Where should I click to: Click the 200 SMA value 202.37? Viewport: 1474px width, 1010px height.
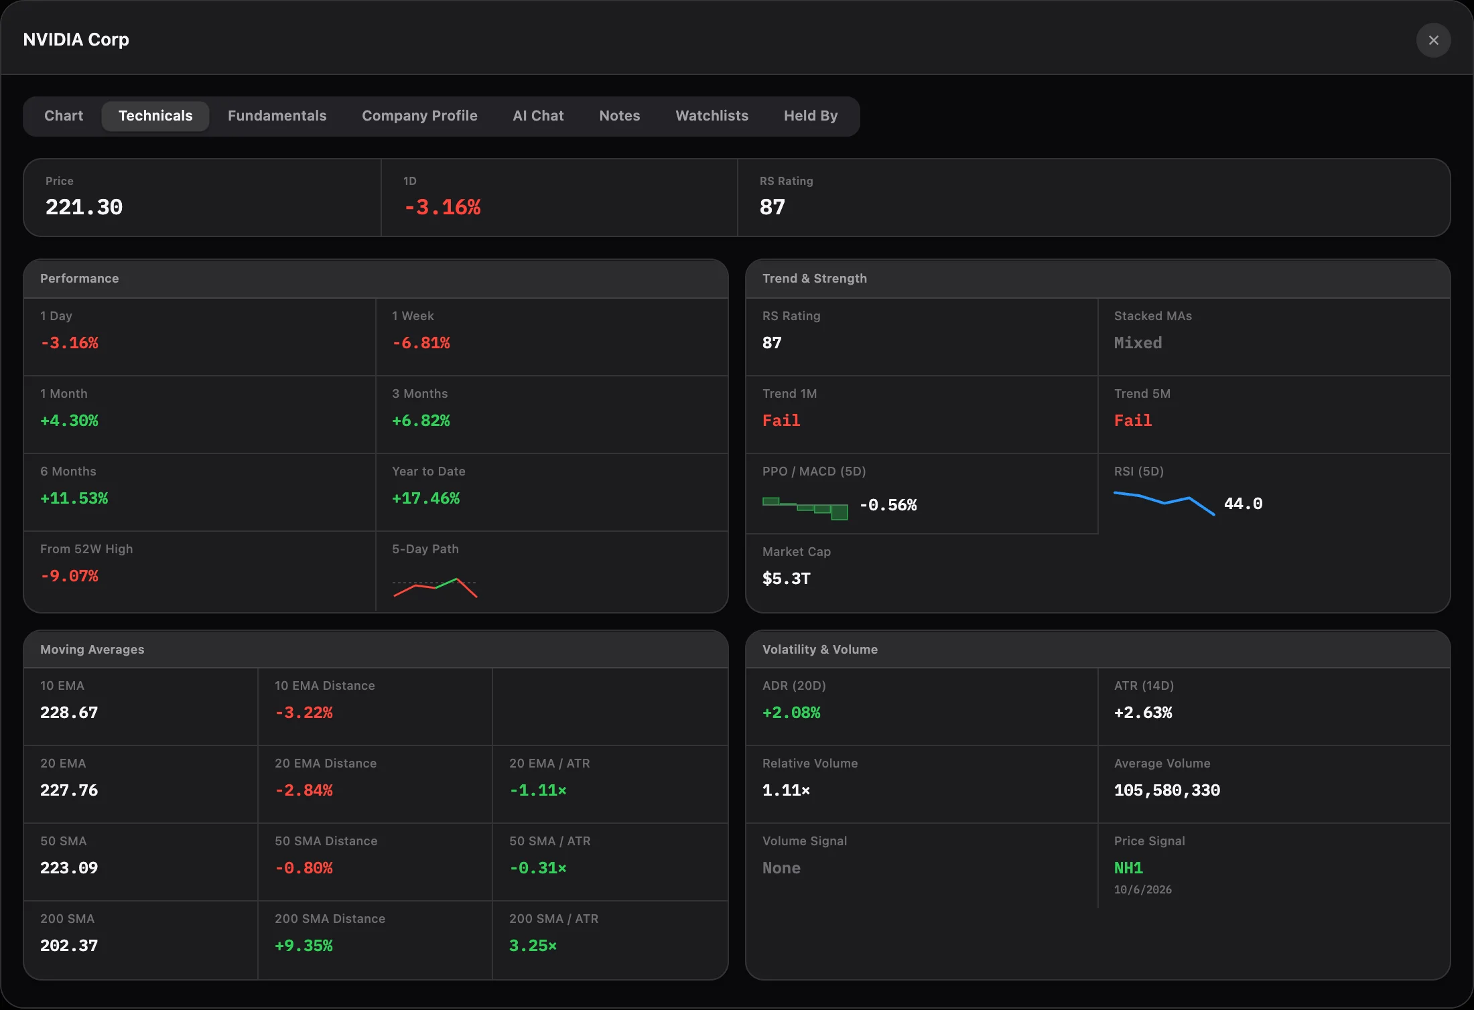point(69,946)
